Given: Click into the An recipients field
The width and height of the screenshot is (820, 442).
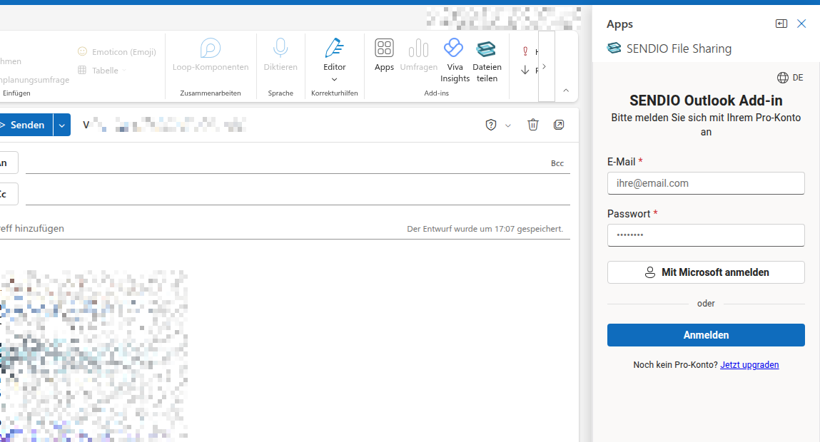Looking at the screenshot, I should click(287, 163).
